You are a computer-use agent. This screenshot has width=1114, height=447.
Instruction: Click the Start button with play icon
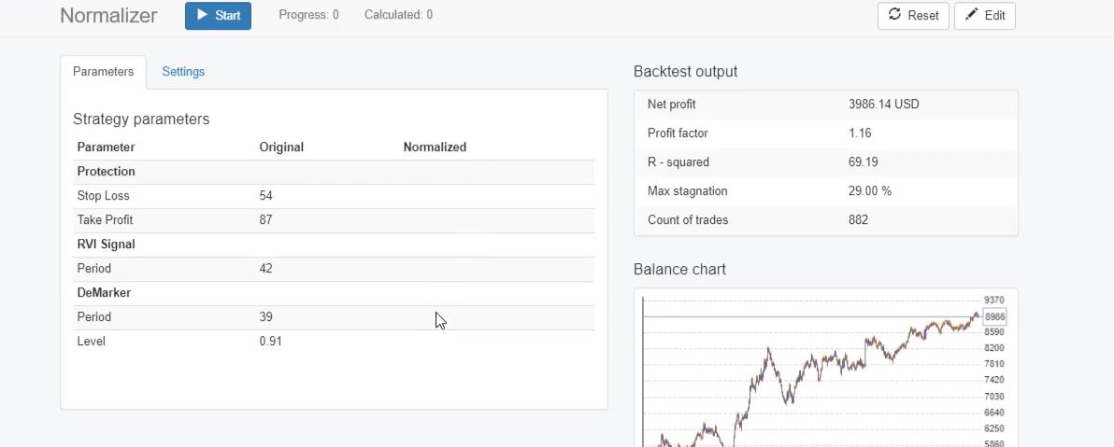[218, 16]
